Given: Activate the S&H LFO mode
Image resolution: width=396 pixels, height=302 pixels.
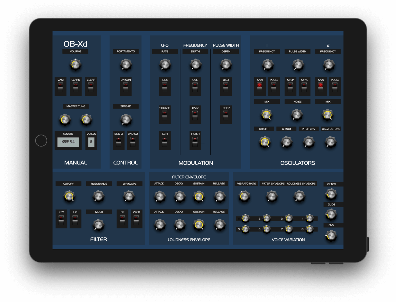Looking at the screenshot, I should [x=165, y=141].
